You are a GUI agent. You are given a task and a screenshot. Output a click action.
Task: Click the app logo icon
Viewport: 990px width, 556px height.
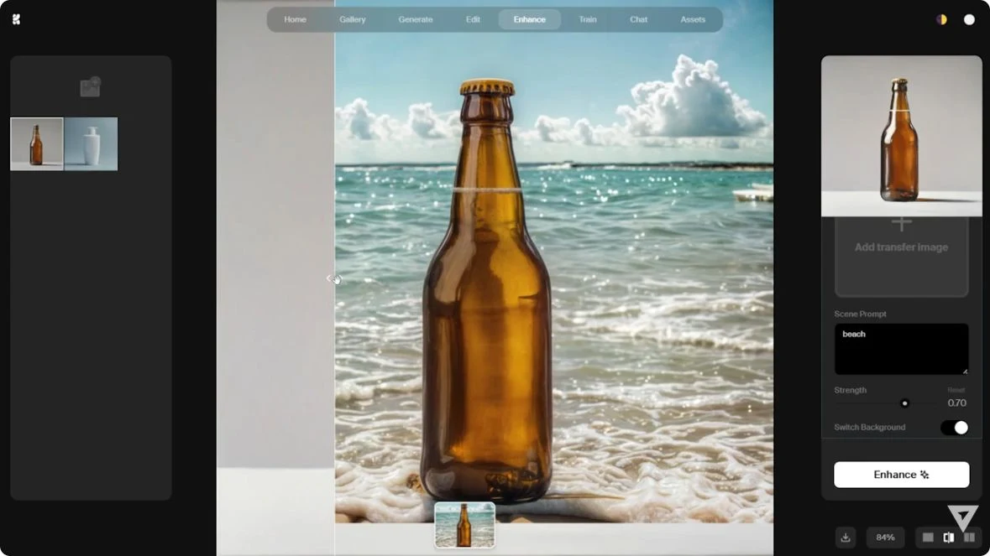[x=17, y=19]
